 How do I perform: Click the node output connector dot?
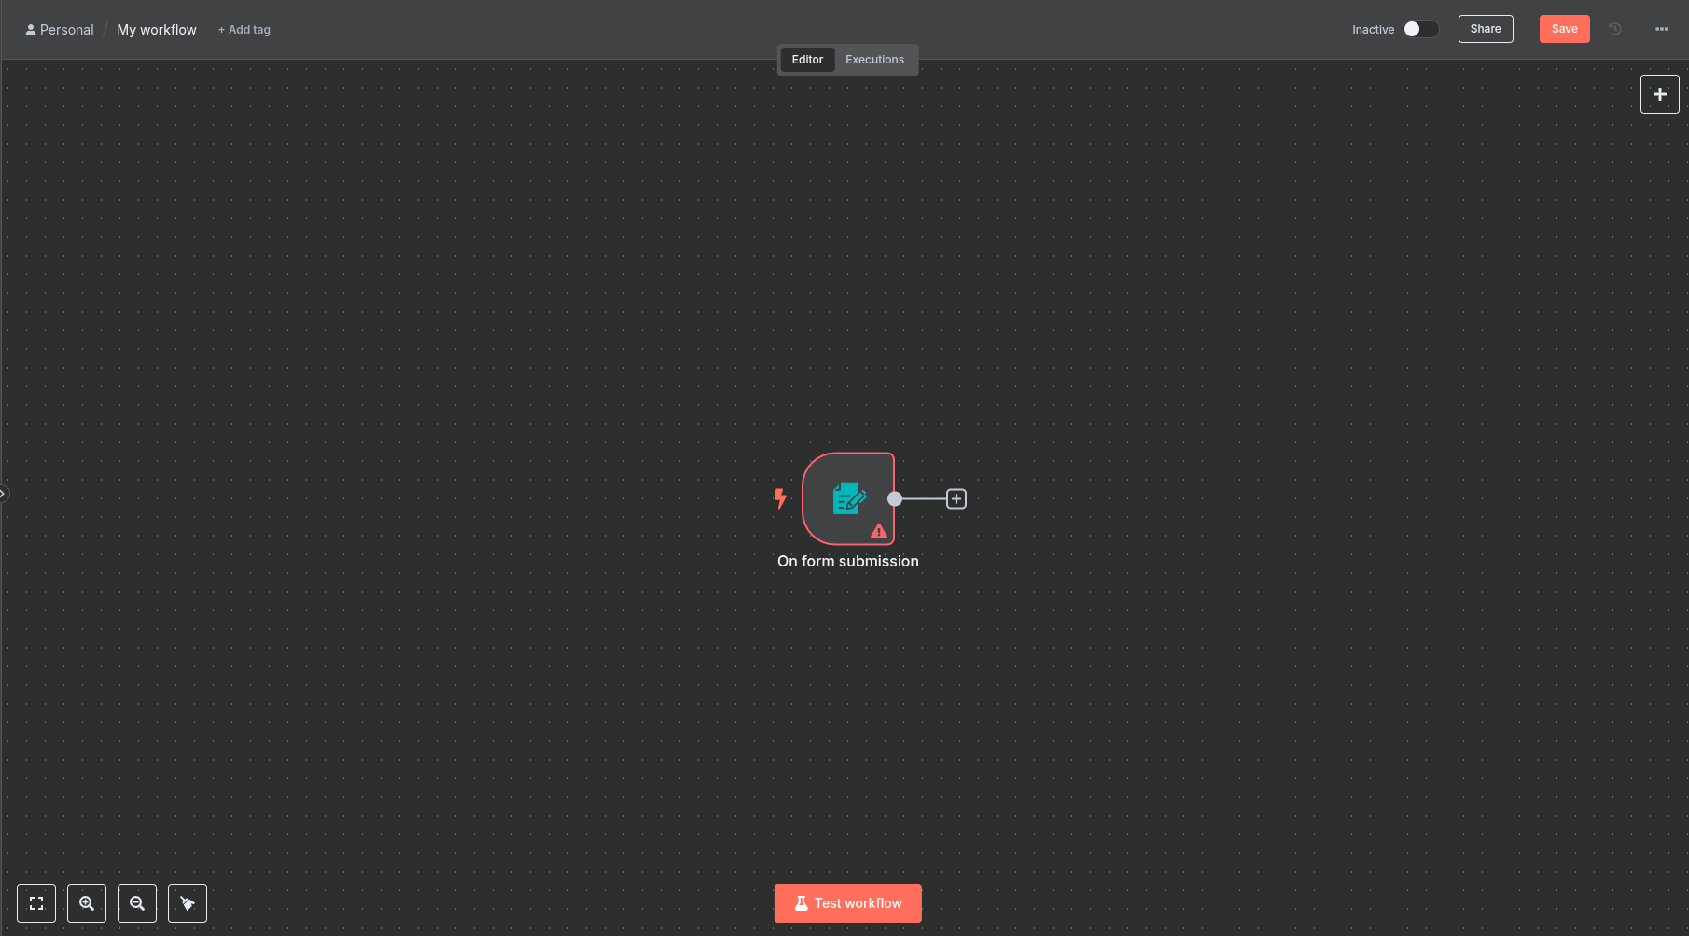coord(895,498)
